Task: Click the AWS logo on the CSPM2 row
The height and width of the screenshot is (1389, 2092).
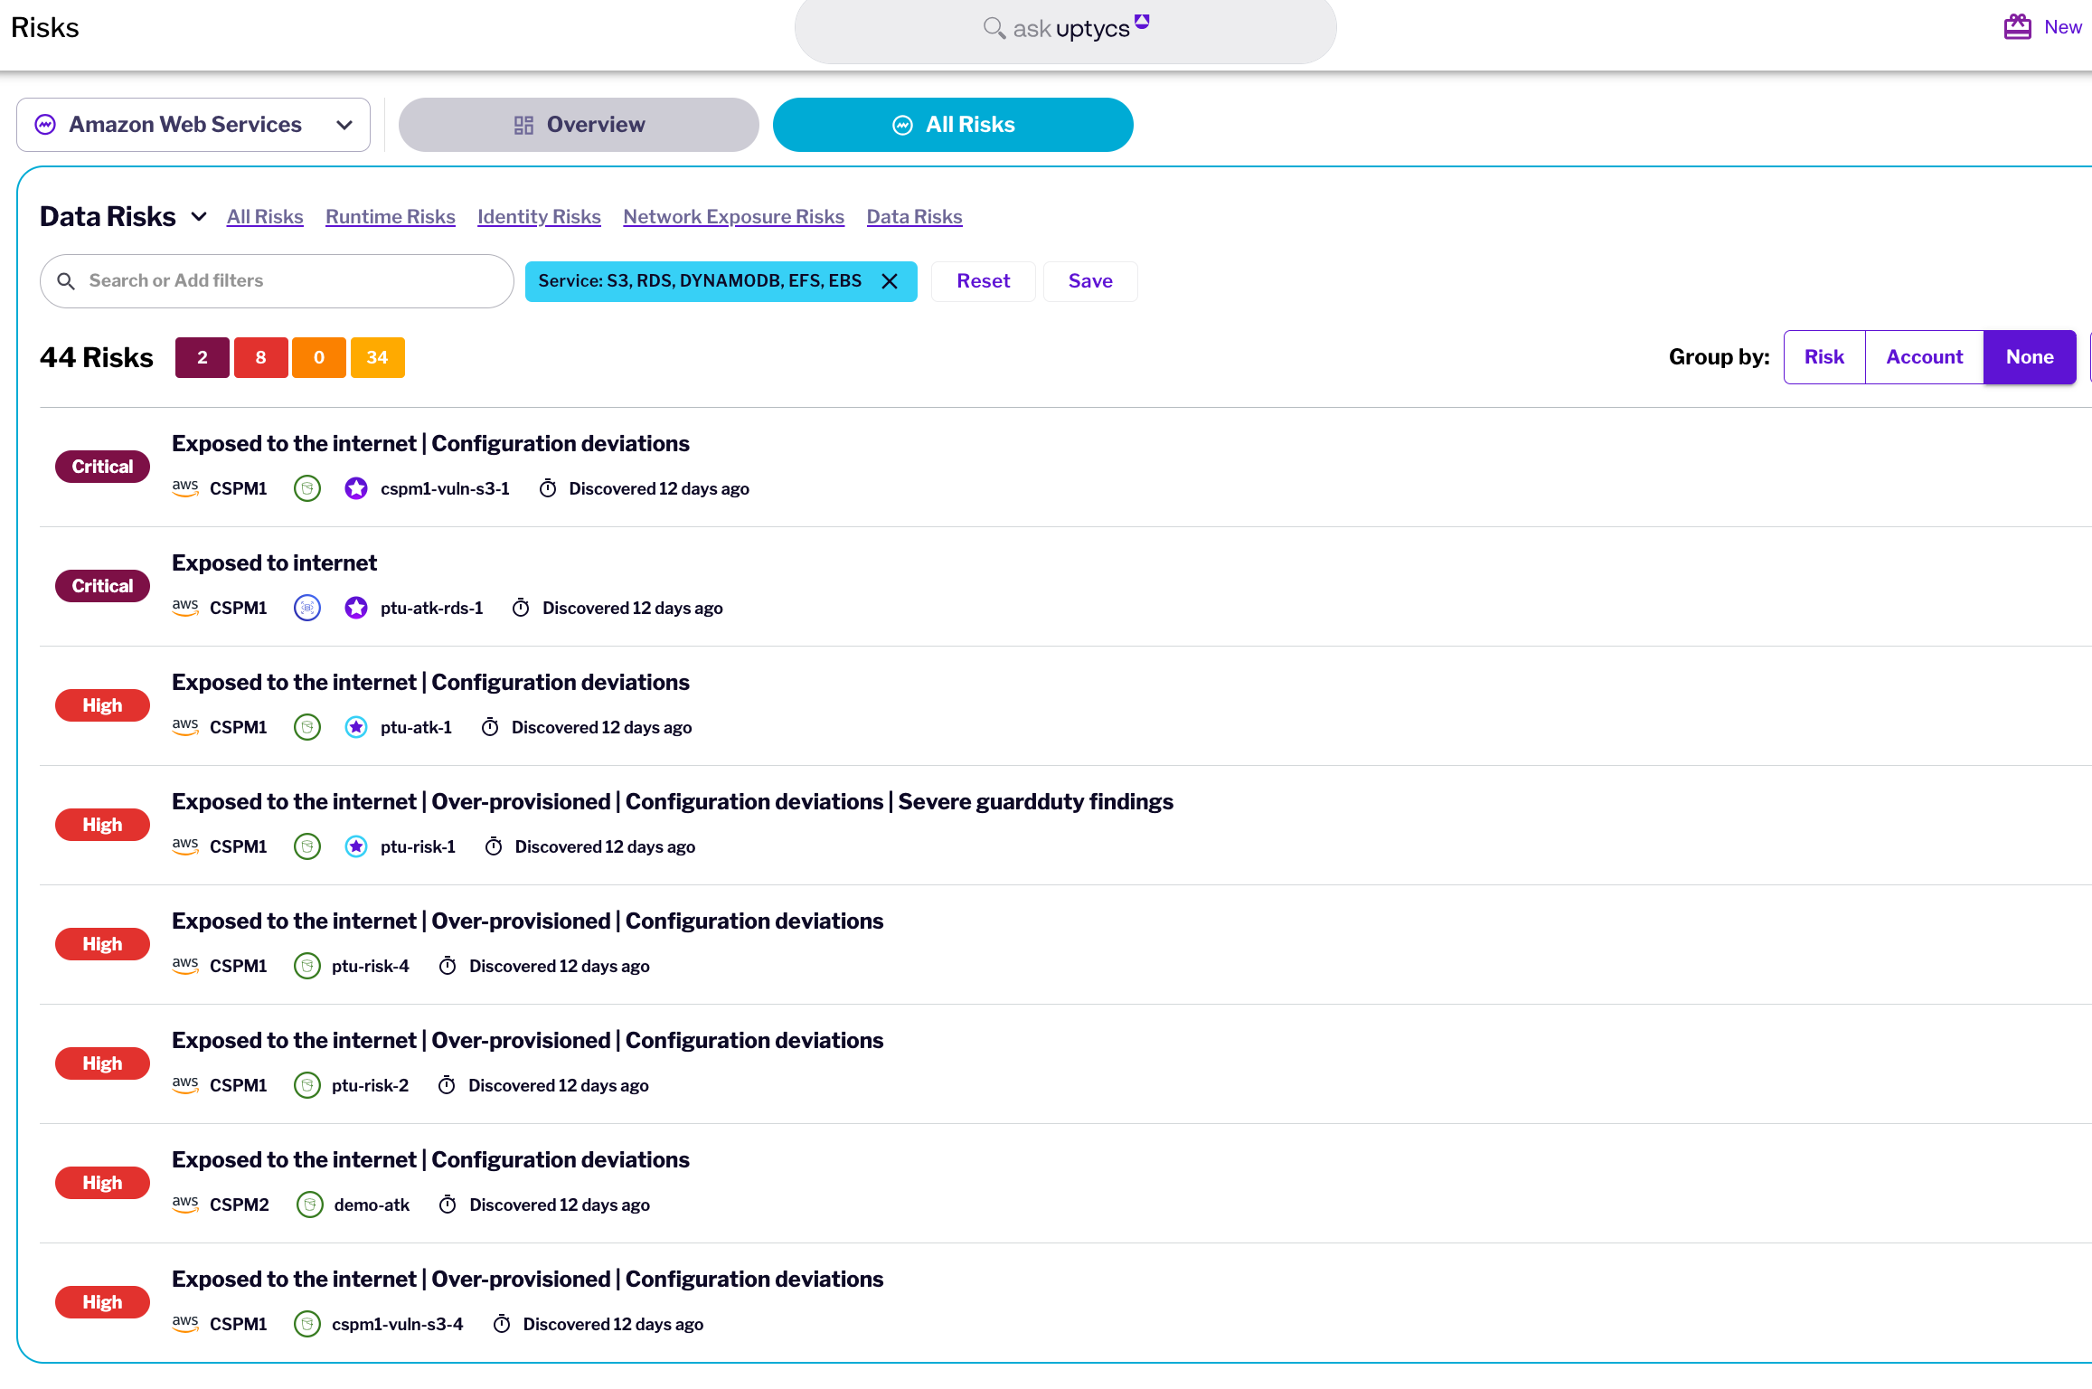Action: tap(184, 1205)
